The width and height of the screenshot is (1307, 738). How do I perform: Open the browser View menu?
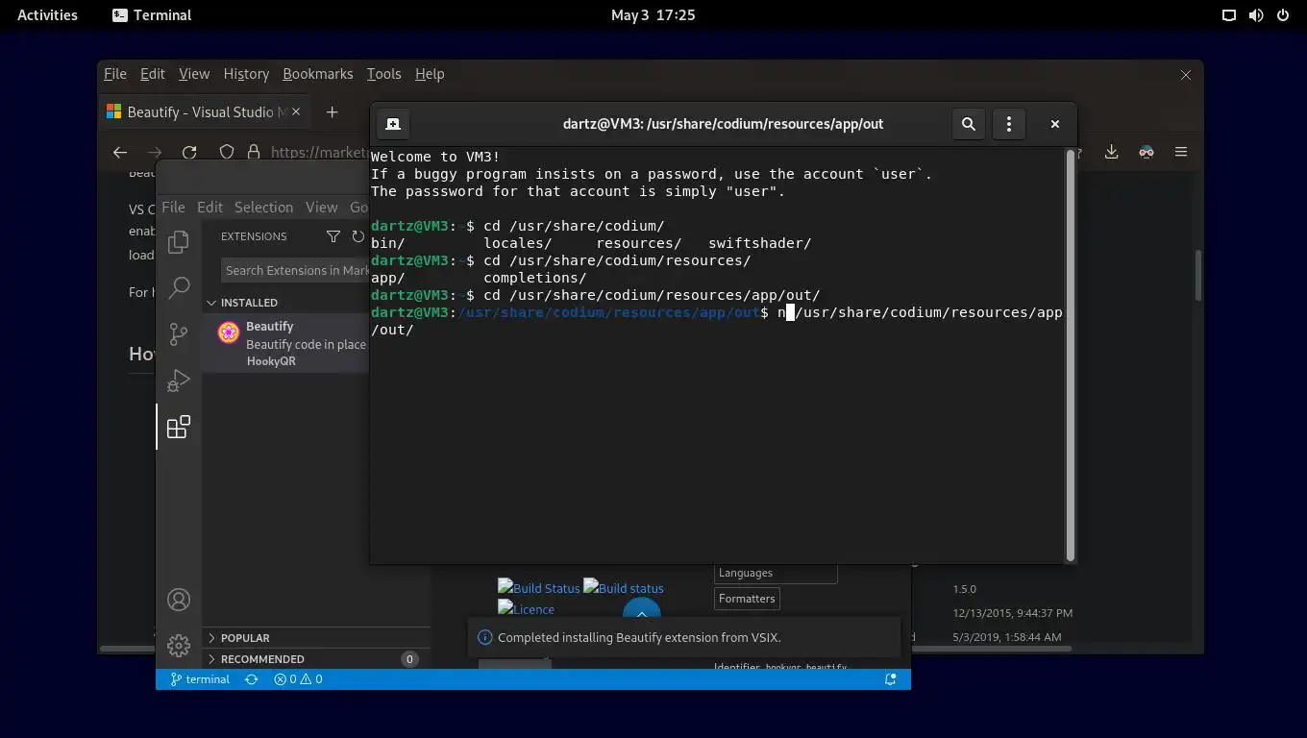194,74
